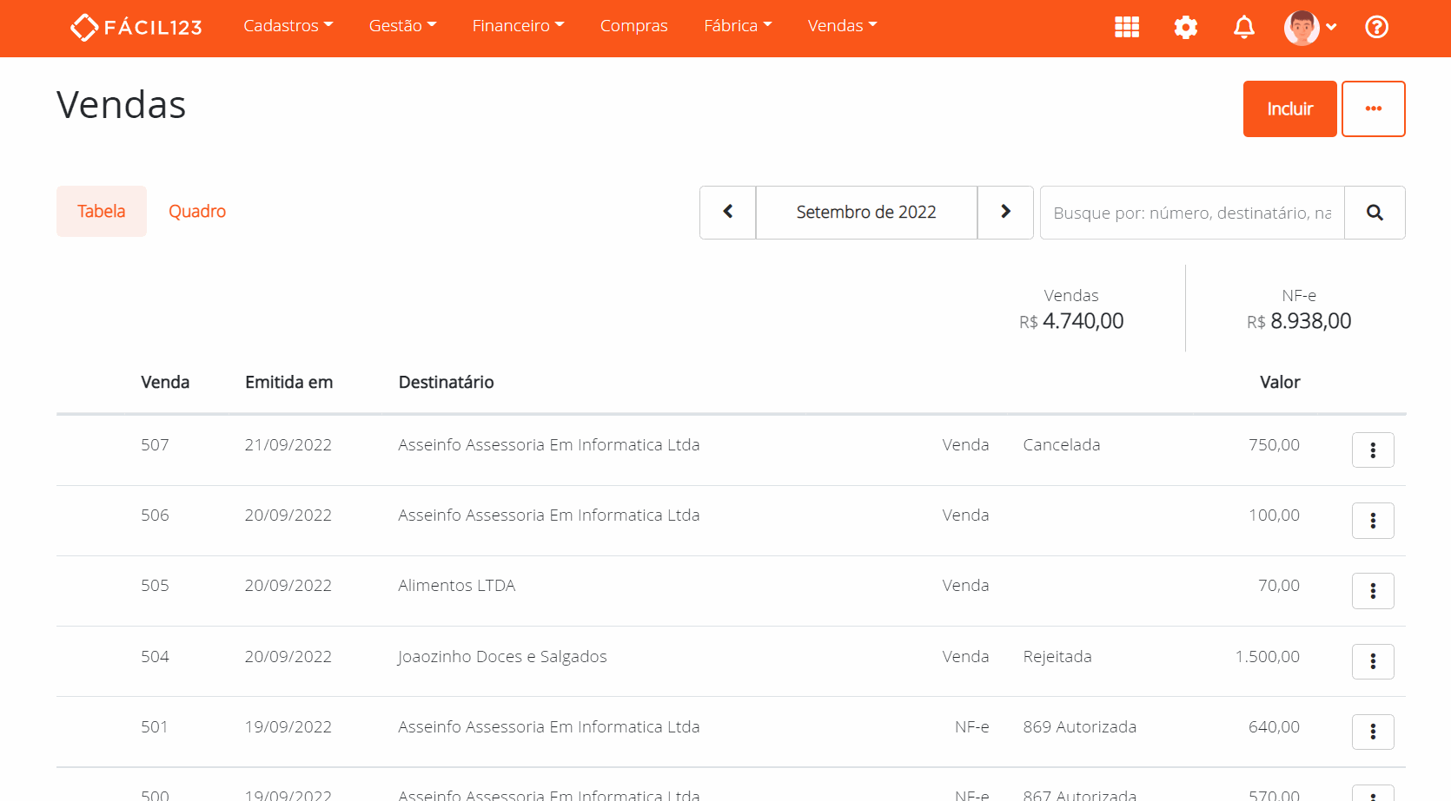Go to previous month arrow

click(728, 213)
